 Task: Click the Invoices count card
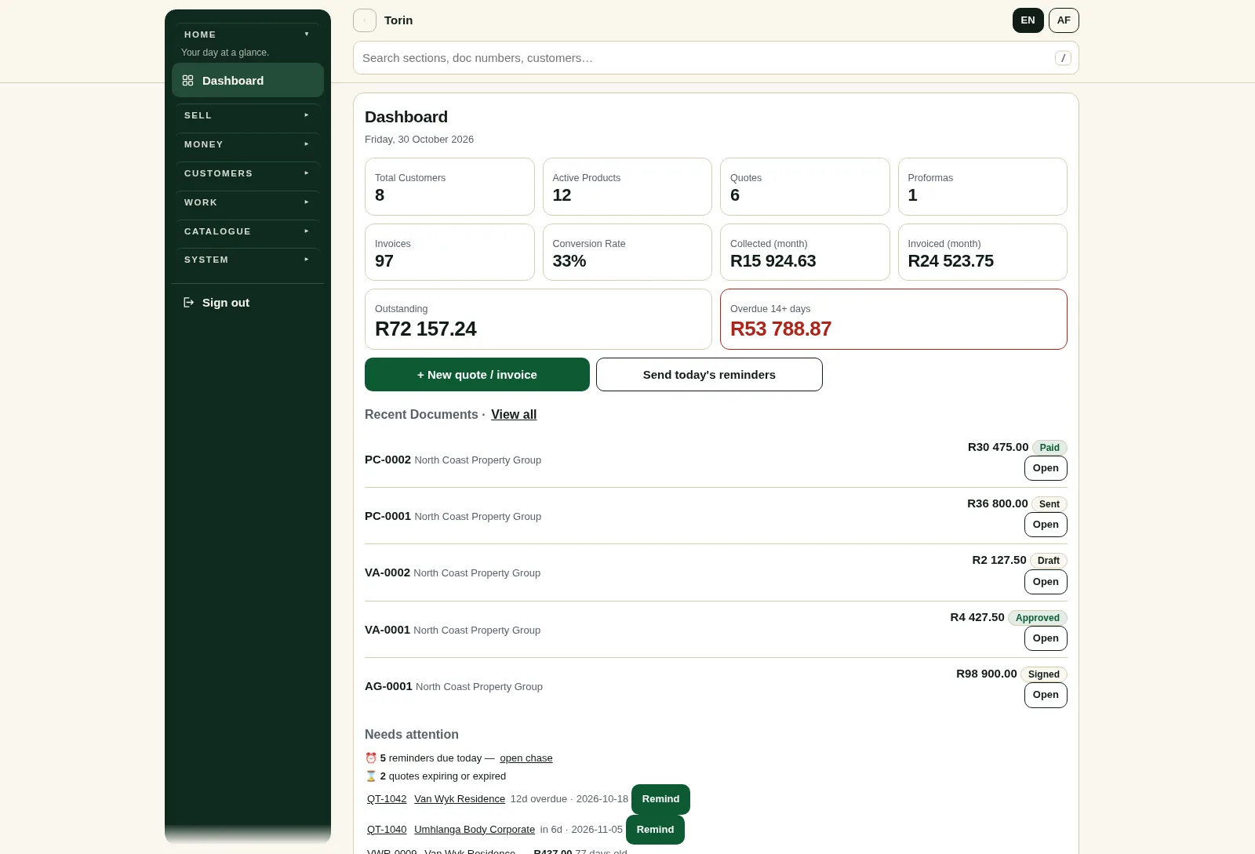pos(449,253)
